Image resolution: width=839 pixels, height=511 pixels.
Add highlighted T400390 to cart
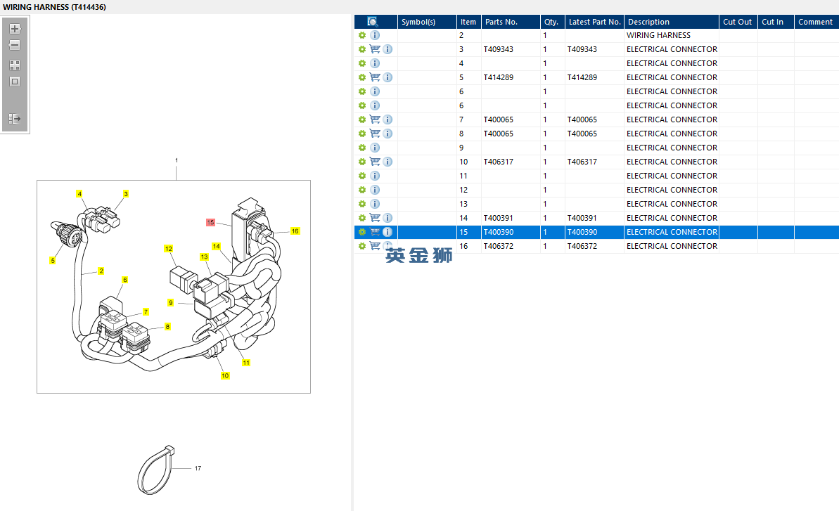click(x=375, y=232)
